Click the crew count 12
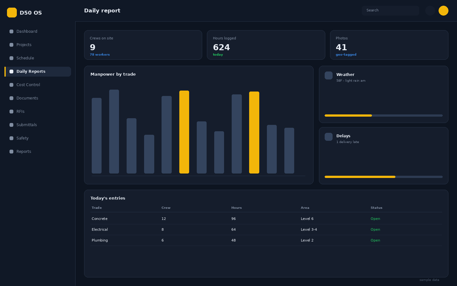Image resolution: width=457 pixels, height=286 pixels. pyautogui.click(x=164, y=219)
